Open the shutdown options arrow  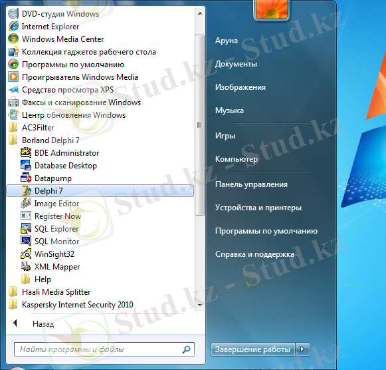pos(302,349)
